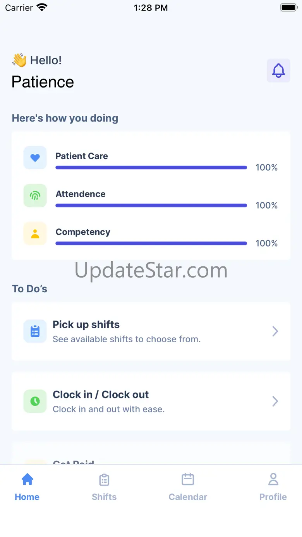
Task: Open Clock in / Clock out title
Action: [x=101, y=395]
